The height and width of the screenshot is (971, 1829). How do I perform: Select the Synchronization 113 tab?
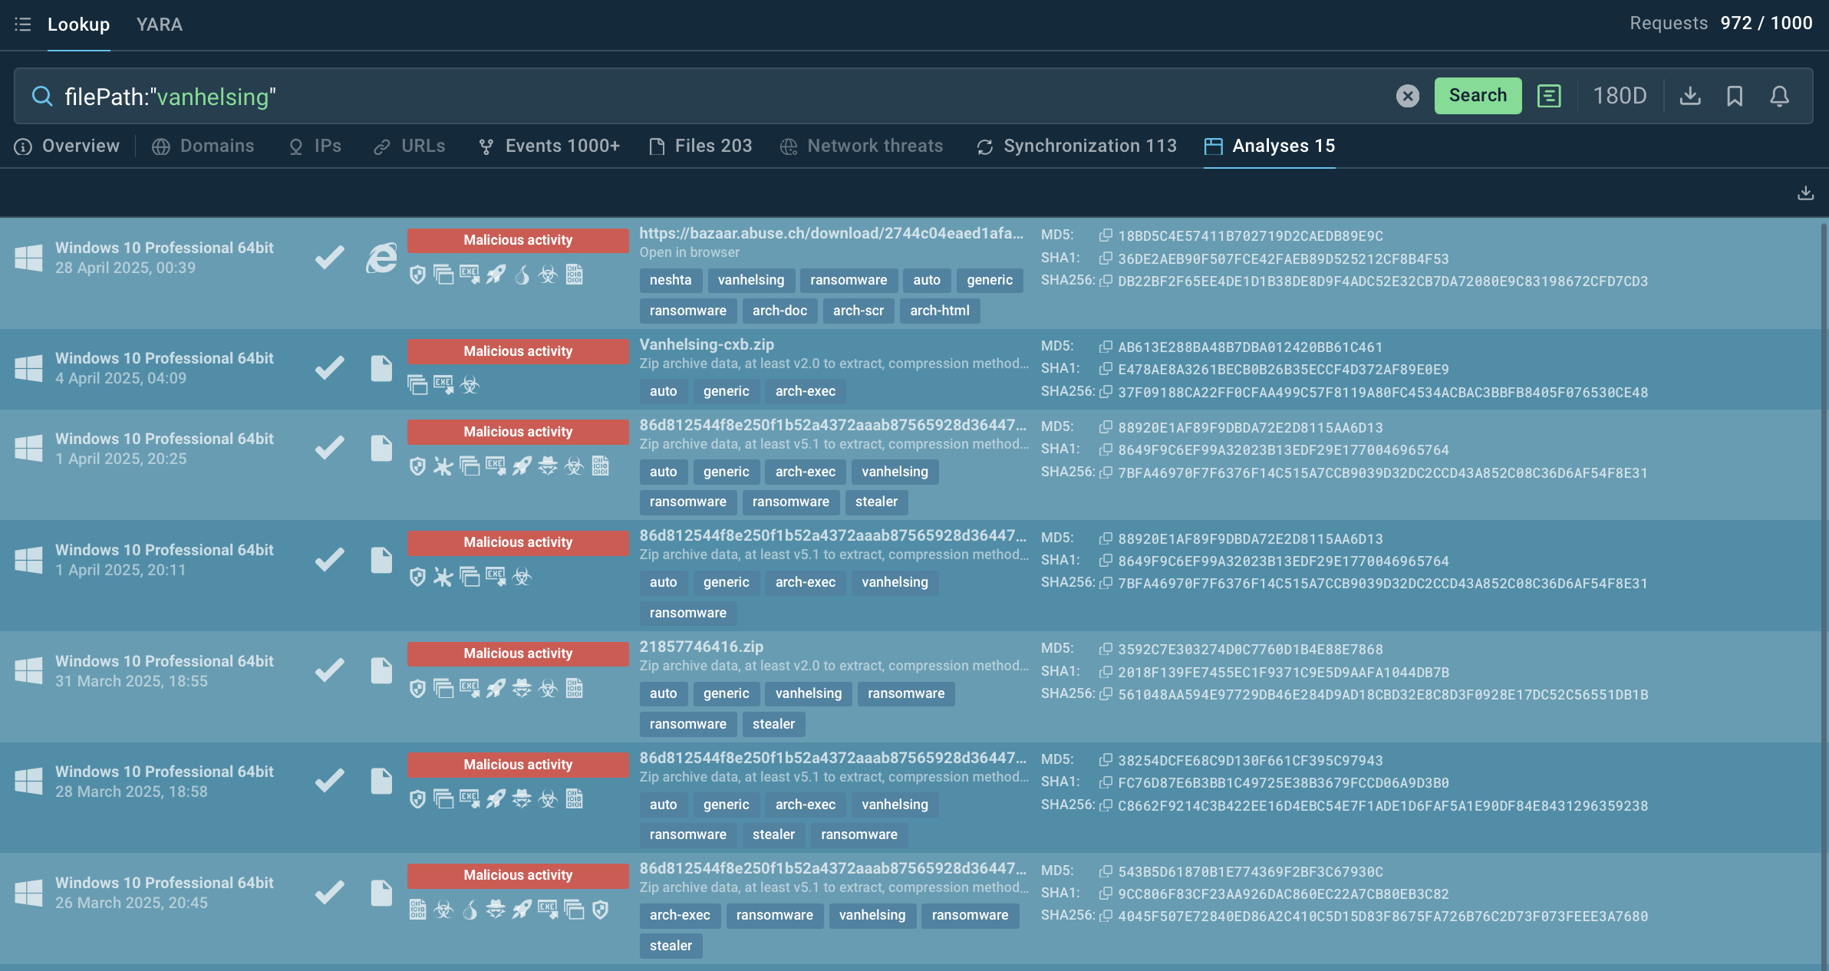click(1076, 146)
